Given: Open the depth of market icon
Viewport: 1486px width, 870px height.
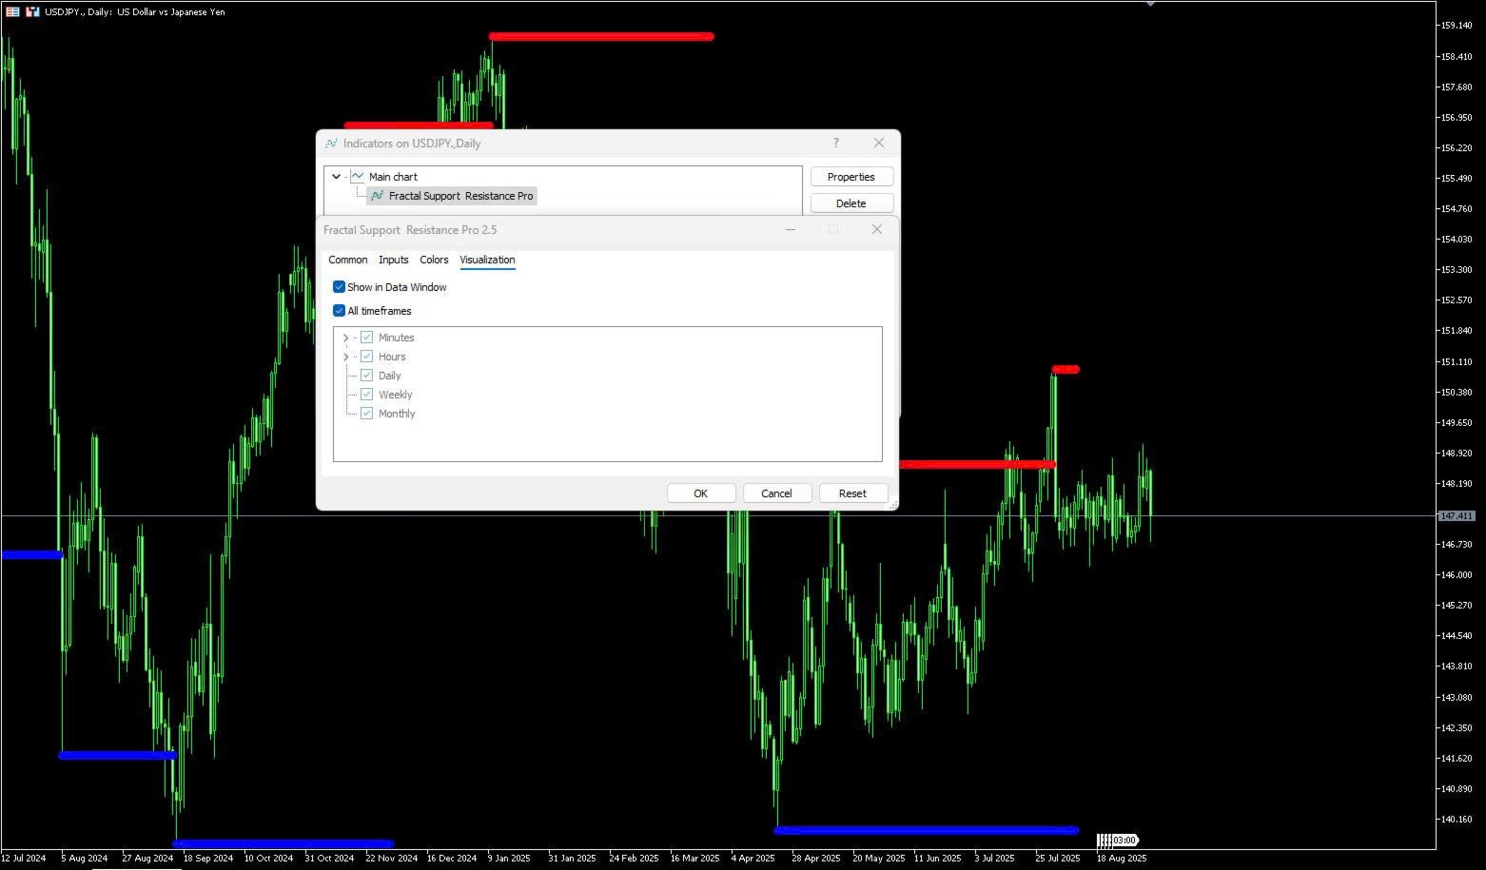Looking at the screenshot, I should [32, 11].
